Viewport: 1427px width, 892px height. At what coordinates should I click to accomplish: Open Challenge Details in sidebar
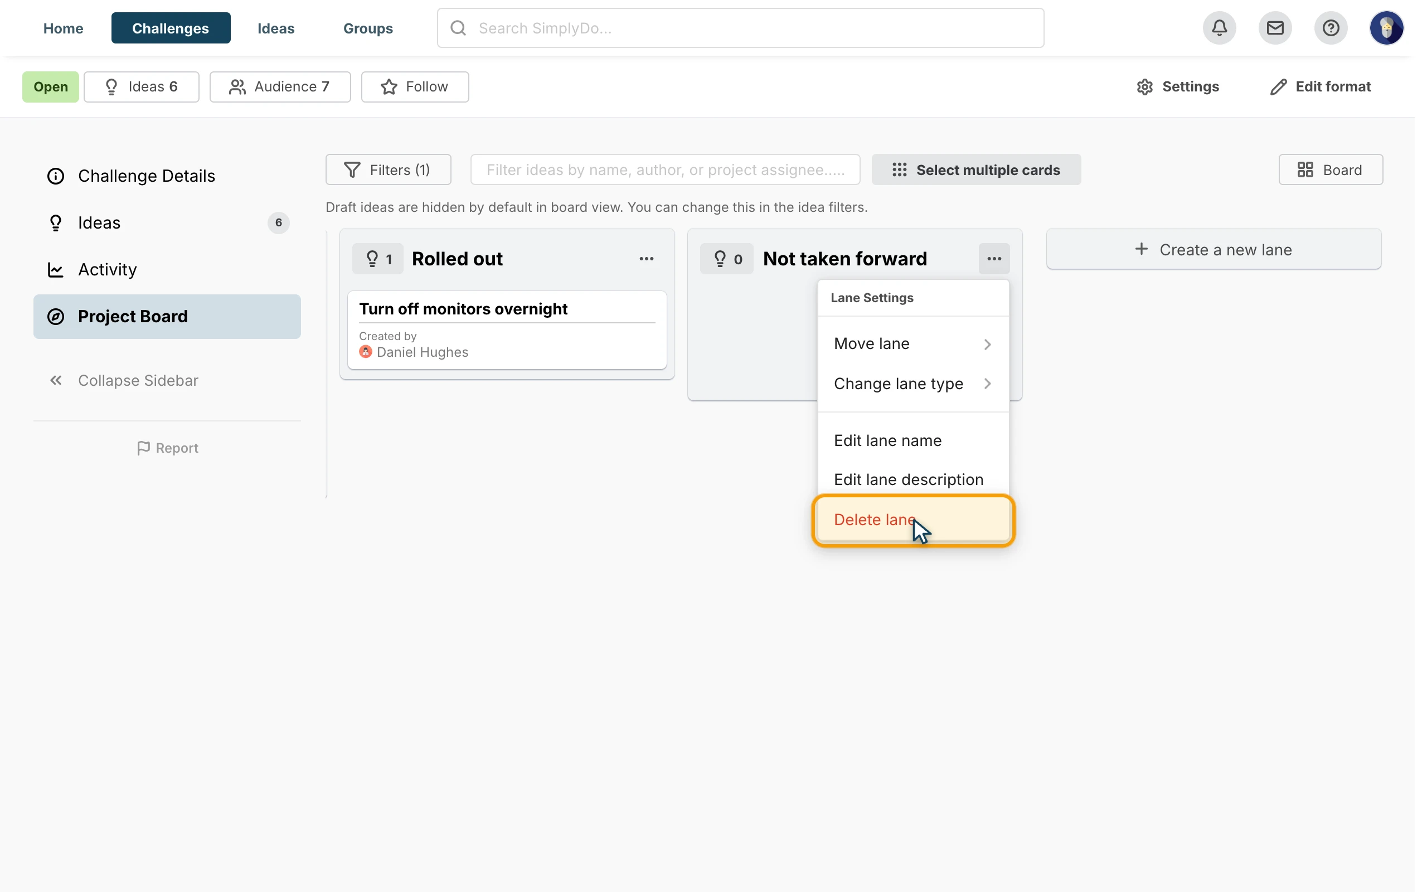(x=167, y=176)
